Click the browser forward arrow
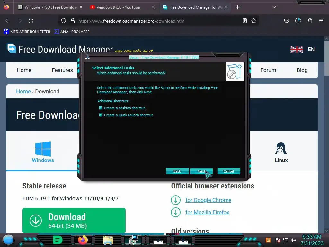Viewport: 329px width, 247px height. pyautogui.click(x=19, y=21)
